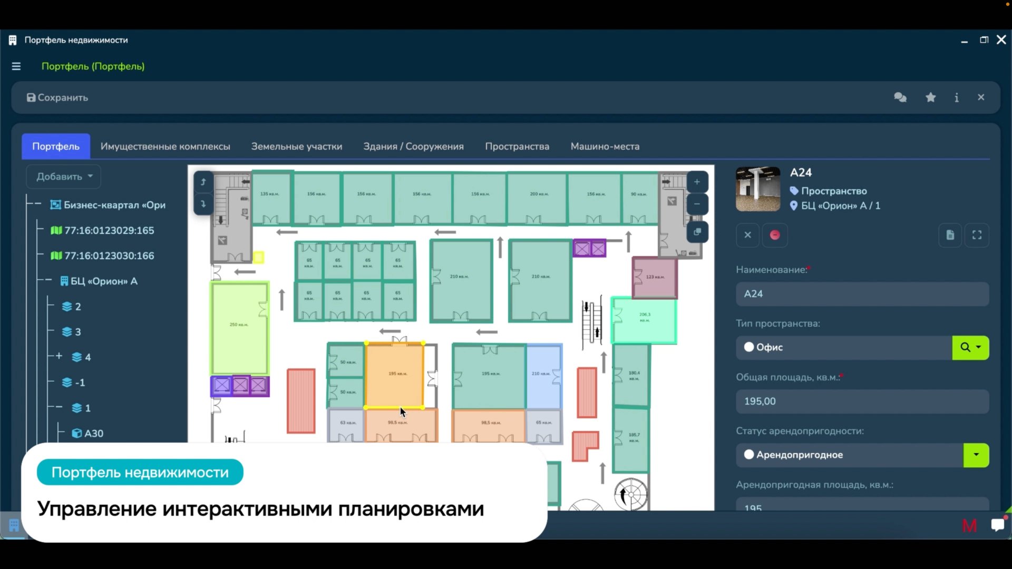Switch to Здания / Сооружения tab
Viewport: 1012px width, 569px height.
coord(413,146)
